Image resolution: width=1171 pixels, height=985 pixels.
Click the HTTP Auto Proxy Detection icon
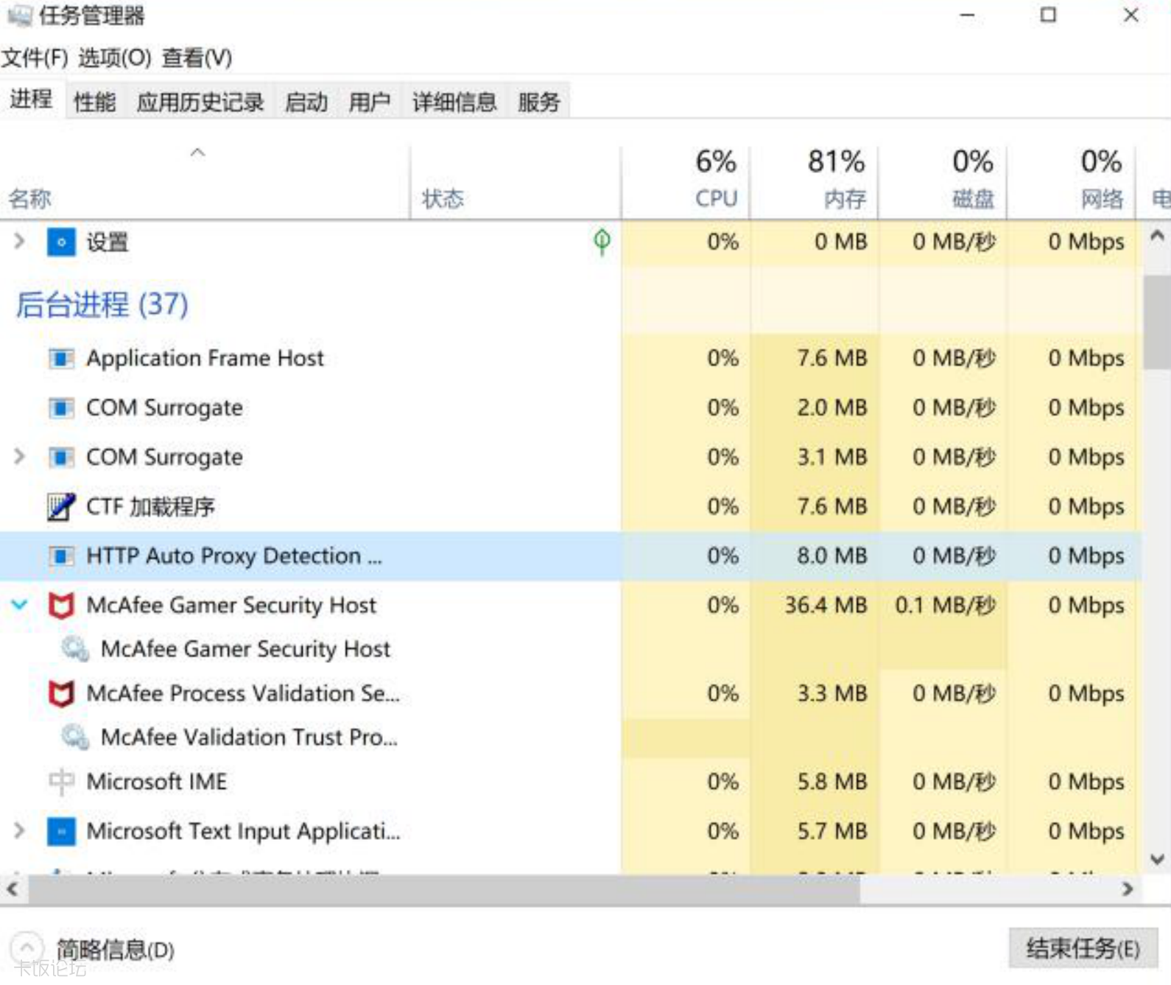tap(61, 556)
